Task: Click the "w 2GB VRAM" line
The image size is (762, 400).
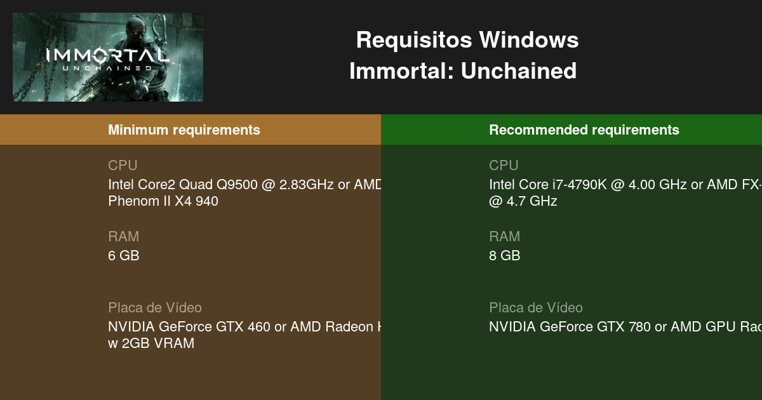Action: tap(151, 343)
